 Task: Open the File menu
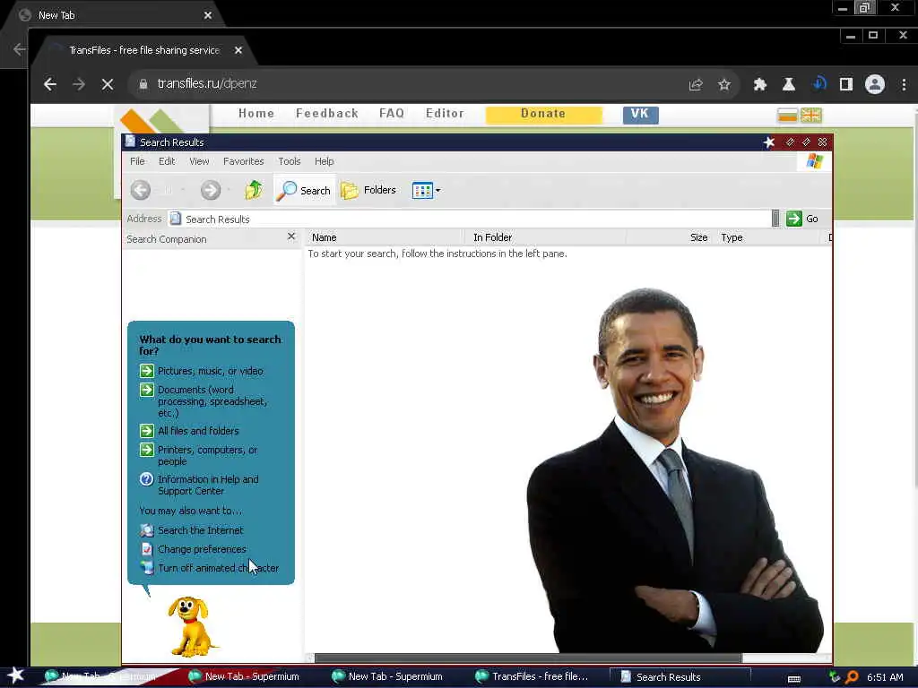tap(137, 161)
